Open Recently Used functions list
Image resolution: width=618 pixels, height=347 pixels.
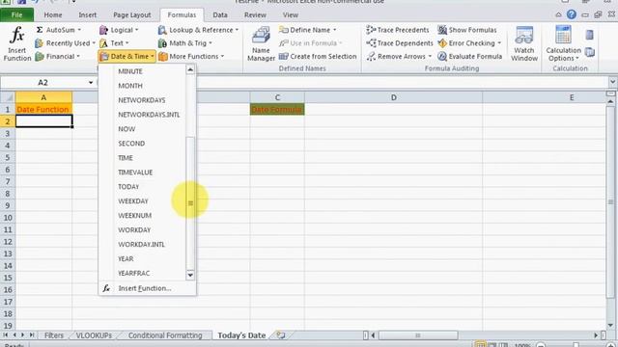65,43
